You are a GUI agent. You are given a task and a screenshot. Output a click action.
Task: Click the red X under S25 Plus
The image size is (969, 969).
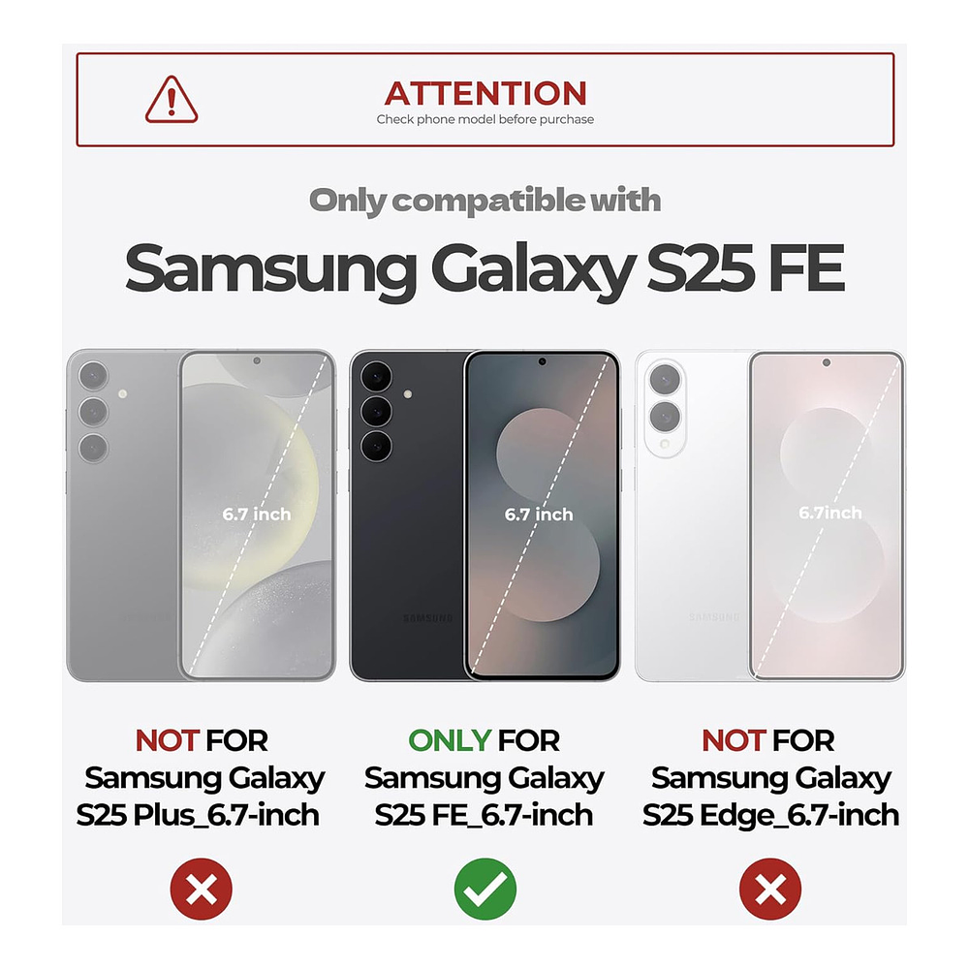tap(202, 889)
